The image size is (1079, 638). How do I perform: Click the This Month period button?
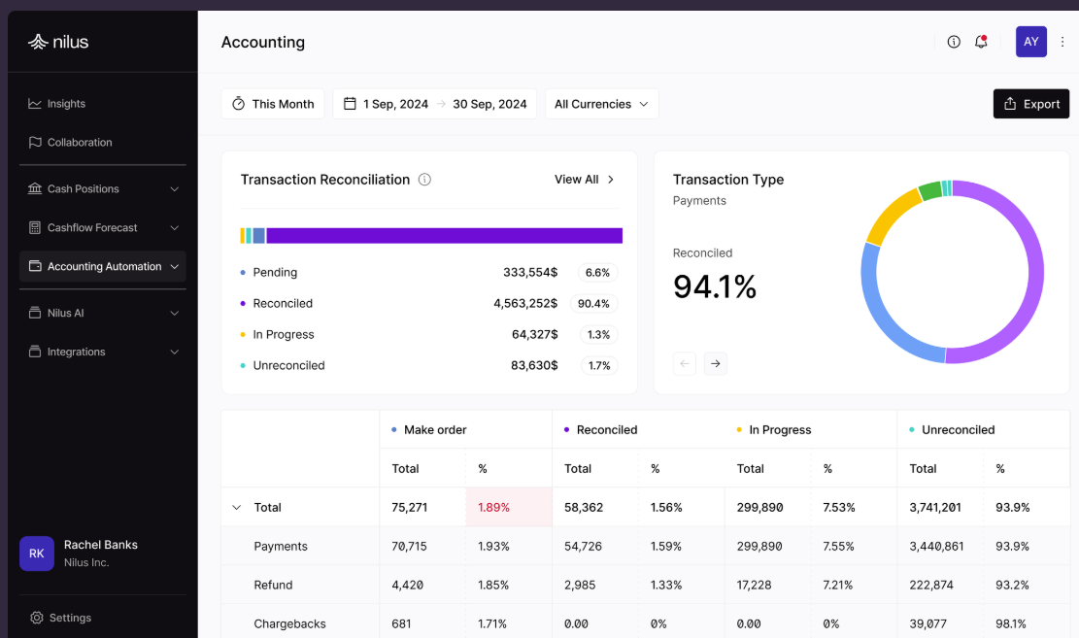[273, 104]
